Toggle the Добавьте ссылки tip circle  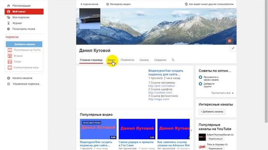click(201, 84)
